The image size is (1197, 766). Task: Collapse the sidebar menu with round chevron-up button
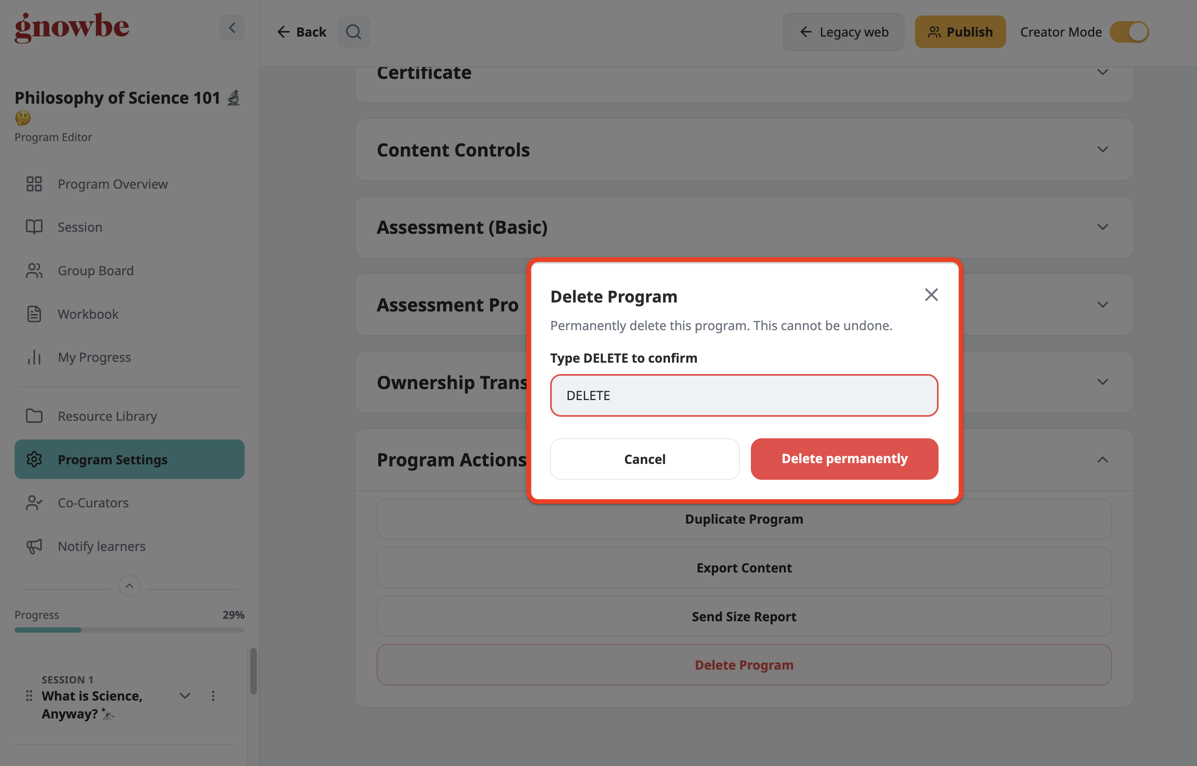pyautogui.click(x=129, y=586)
